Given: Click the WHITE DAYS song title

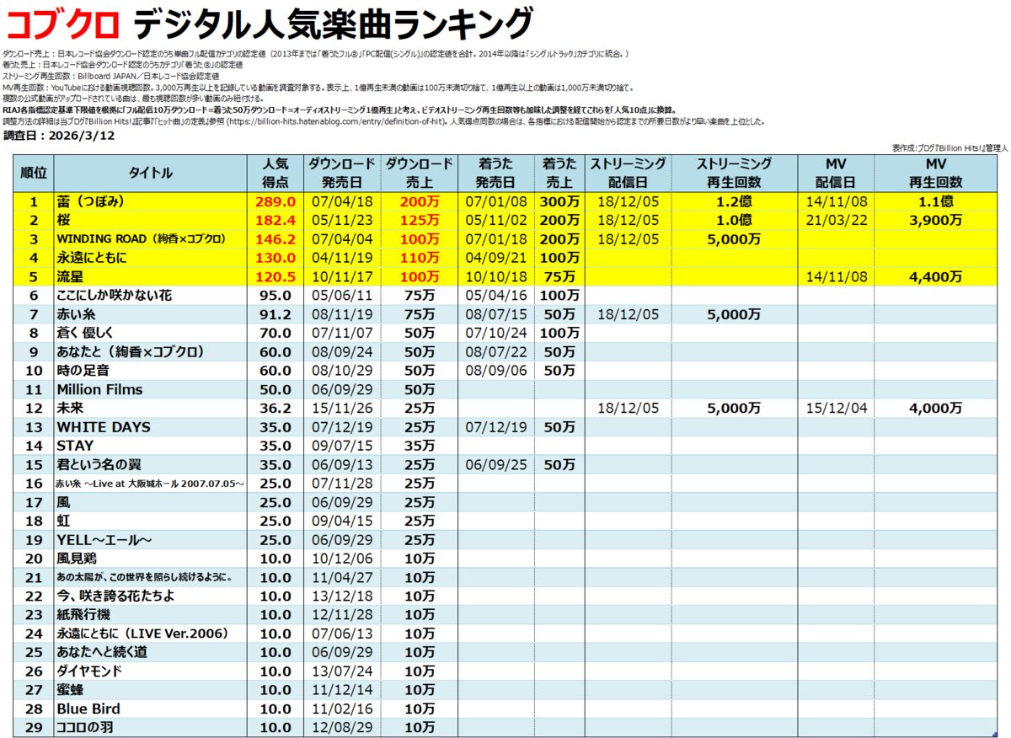Looking at the screenshot, I should 103,427.
